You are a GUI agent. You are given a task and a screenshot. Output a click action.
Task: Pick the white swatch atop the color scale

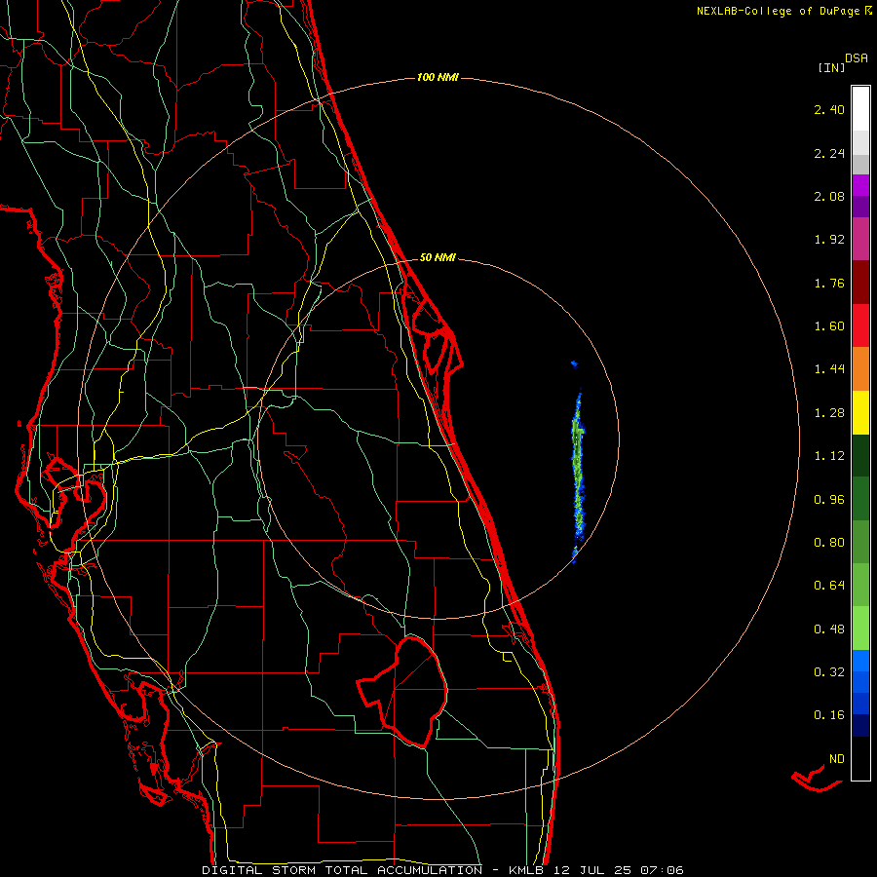[x=860, y=109]
